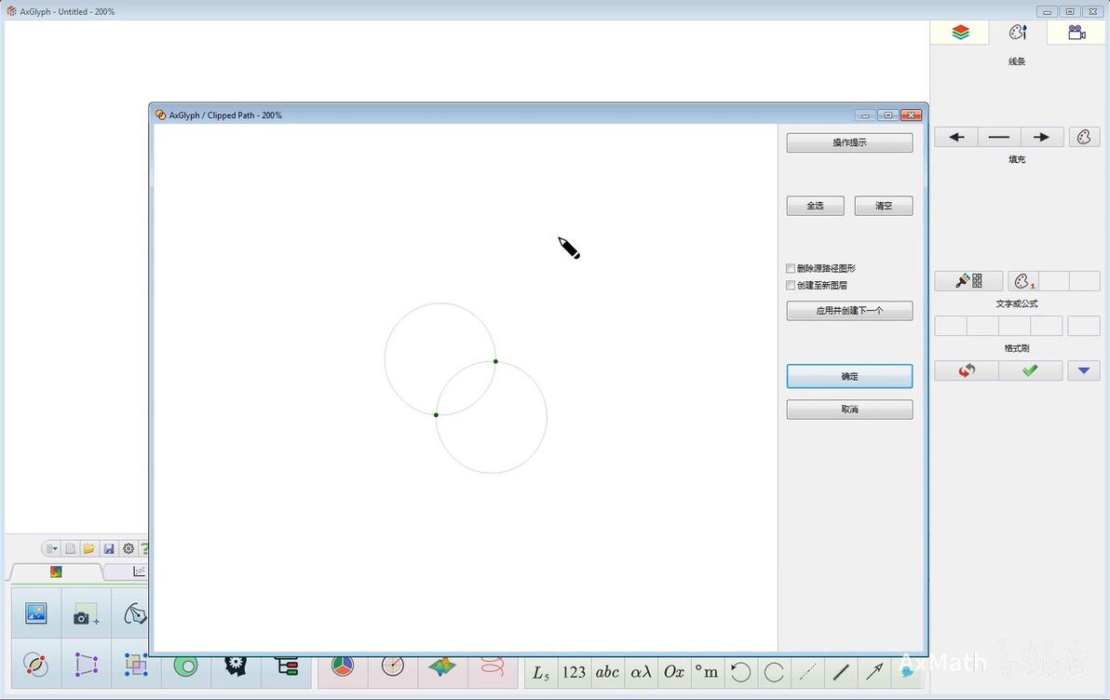Select the abc text label tool
The image size is (1110, 700).
click(607, 672)
